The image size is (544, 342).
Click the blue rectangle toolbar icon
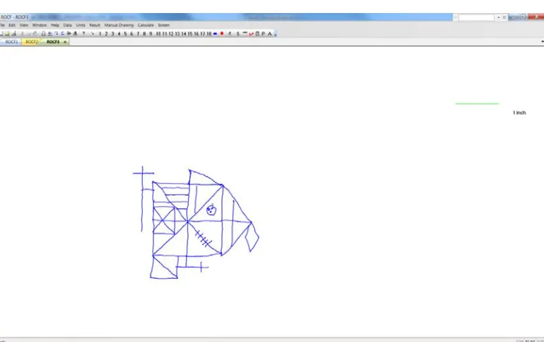point(215,34)
